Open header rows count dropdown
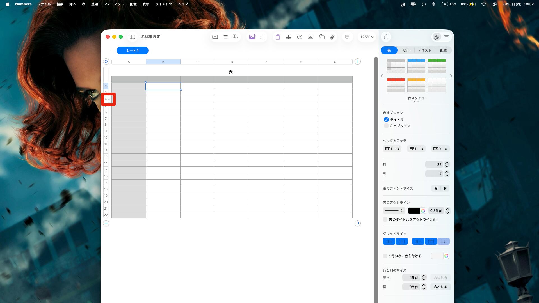 [416, 149]
